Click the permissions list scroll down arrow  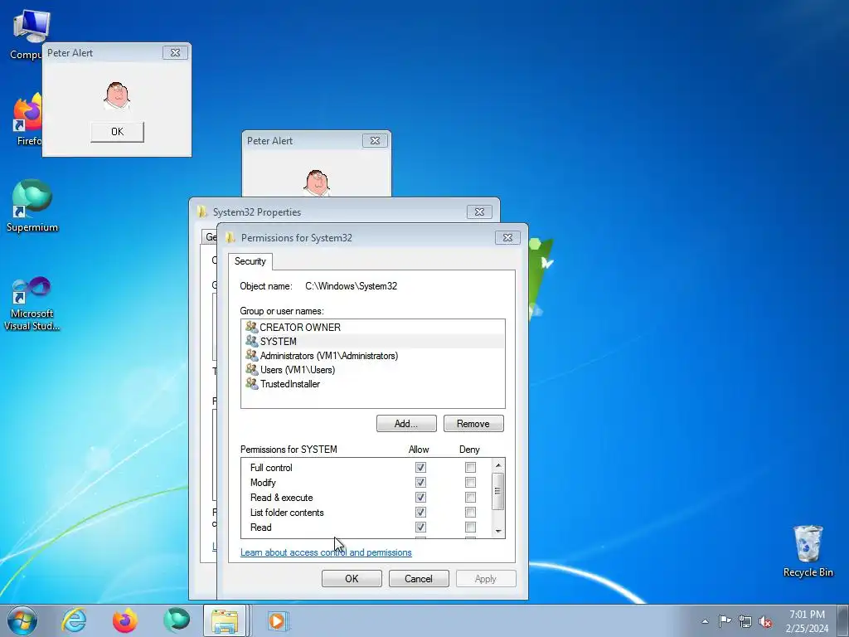click(x=498, y=532)
